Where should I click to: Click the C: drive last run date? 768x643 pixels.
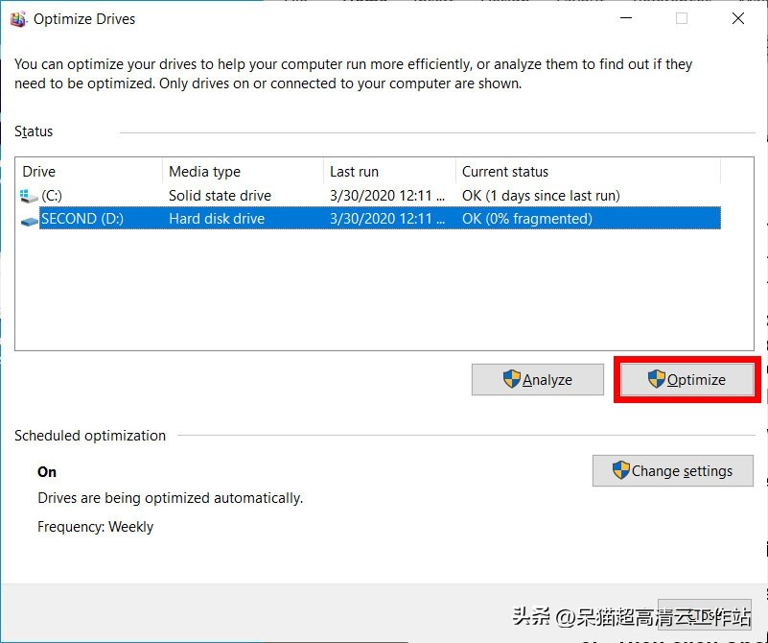387,196
